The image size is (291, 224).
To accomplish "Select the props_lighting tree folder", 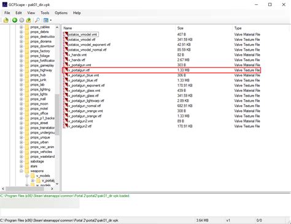I will click(40, 89).
